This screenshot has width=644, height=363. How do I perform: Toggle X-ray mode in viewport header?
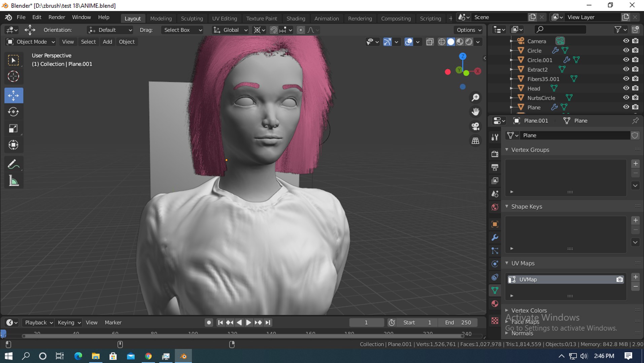point(430,42)
